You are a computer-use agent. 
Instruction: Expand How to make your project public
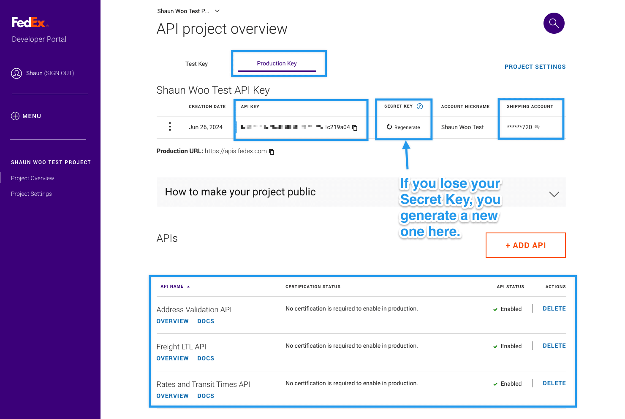click(x=554, y=194)
